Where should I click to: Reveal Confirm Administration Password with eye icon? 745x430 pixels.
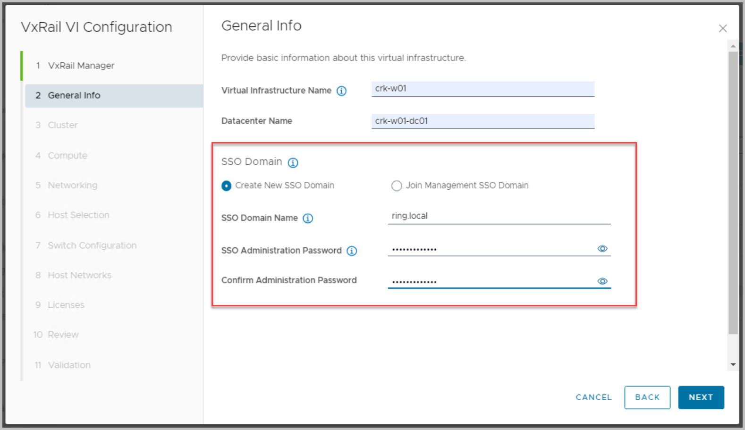coord(602,281)
